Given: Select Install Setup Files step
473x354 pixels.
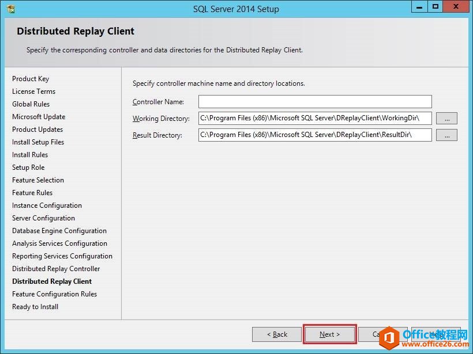Looking at the screenshot, I should (38, 142).
